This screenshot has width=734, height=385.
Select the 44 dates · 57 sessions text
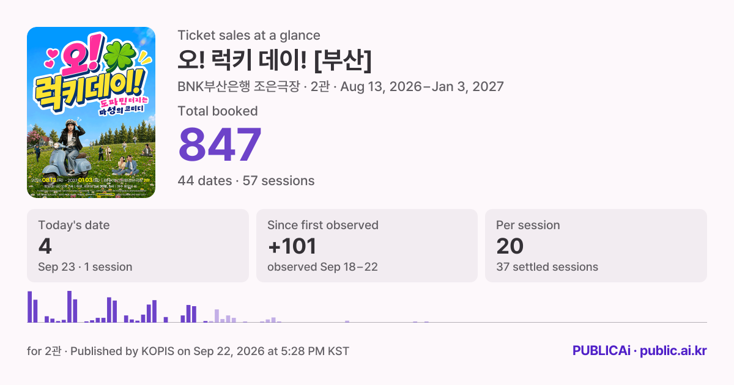click(246, 181)
